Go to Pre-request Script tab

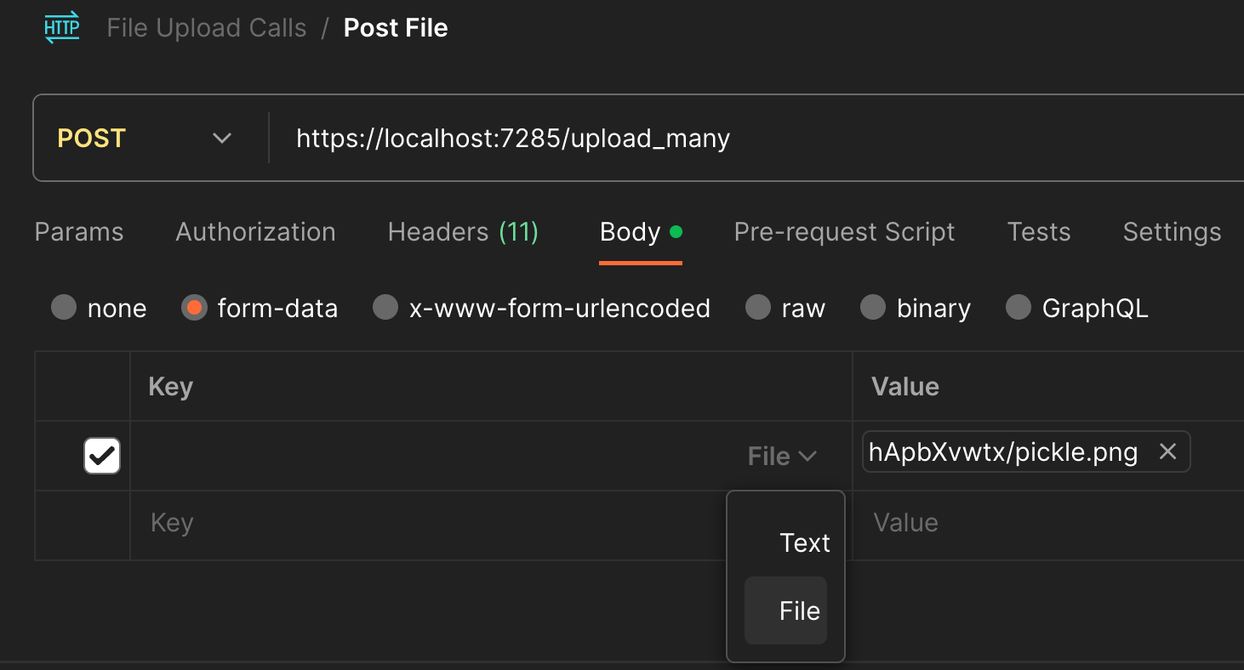click(x=844, y=232)
